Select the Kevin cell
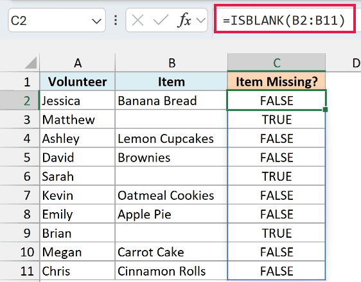361x282 pixels. (x=77, y=195)
